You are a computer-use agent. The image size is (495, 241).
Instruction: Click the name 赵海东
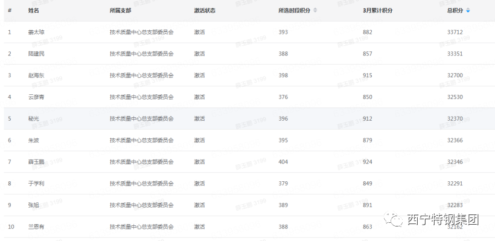36,76
